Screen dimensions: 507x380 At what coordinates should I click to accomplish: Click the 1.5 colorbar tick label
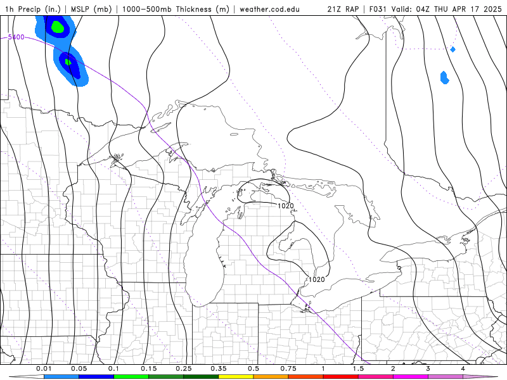click(x=358, y=369)
